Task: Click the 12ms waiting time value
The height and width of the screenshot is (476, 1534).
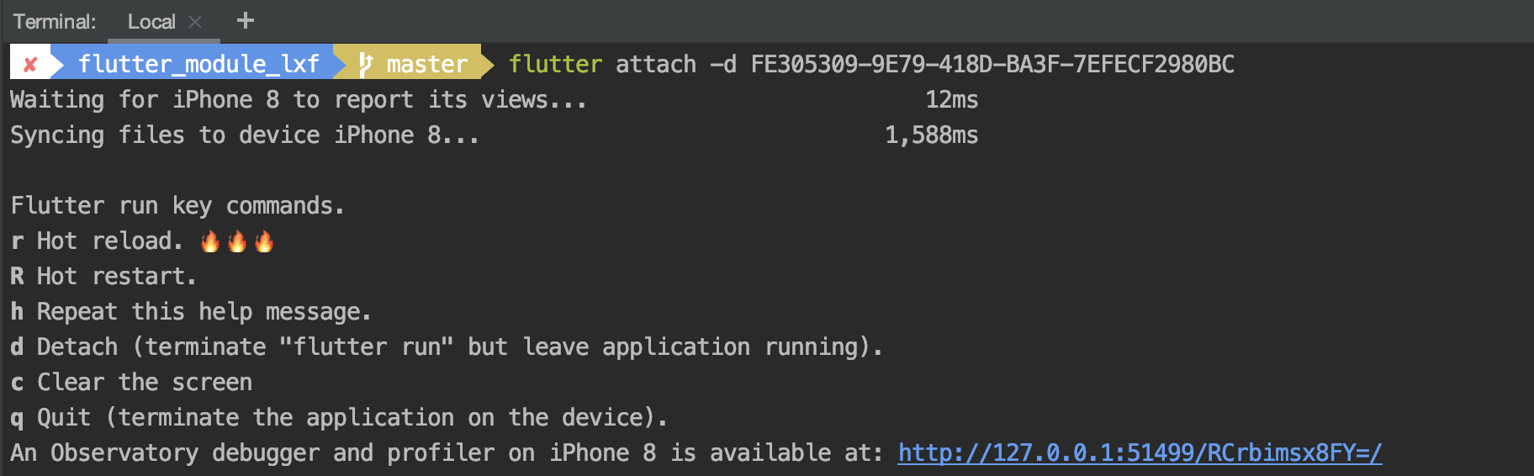Action: coord(951,100)
